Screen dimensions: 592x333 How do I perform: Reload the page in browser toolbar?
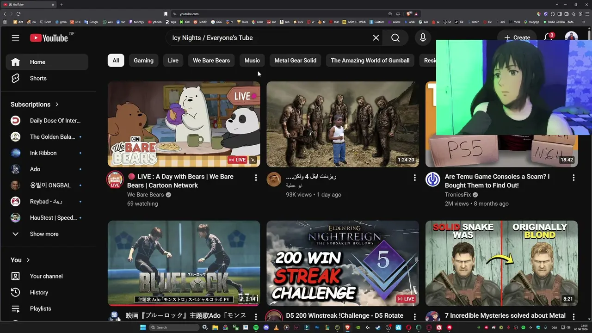point(18,14)
